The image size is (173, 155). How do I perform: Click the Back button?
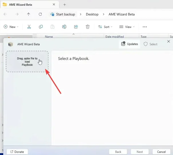(118, 152)
